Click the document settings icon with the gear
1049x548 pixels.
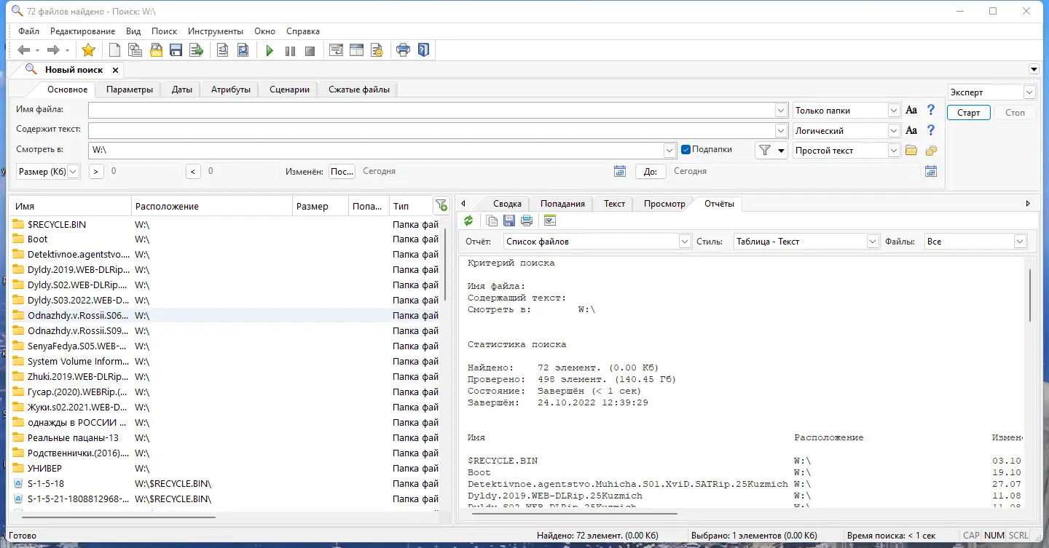[x=377, y=50]
